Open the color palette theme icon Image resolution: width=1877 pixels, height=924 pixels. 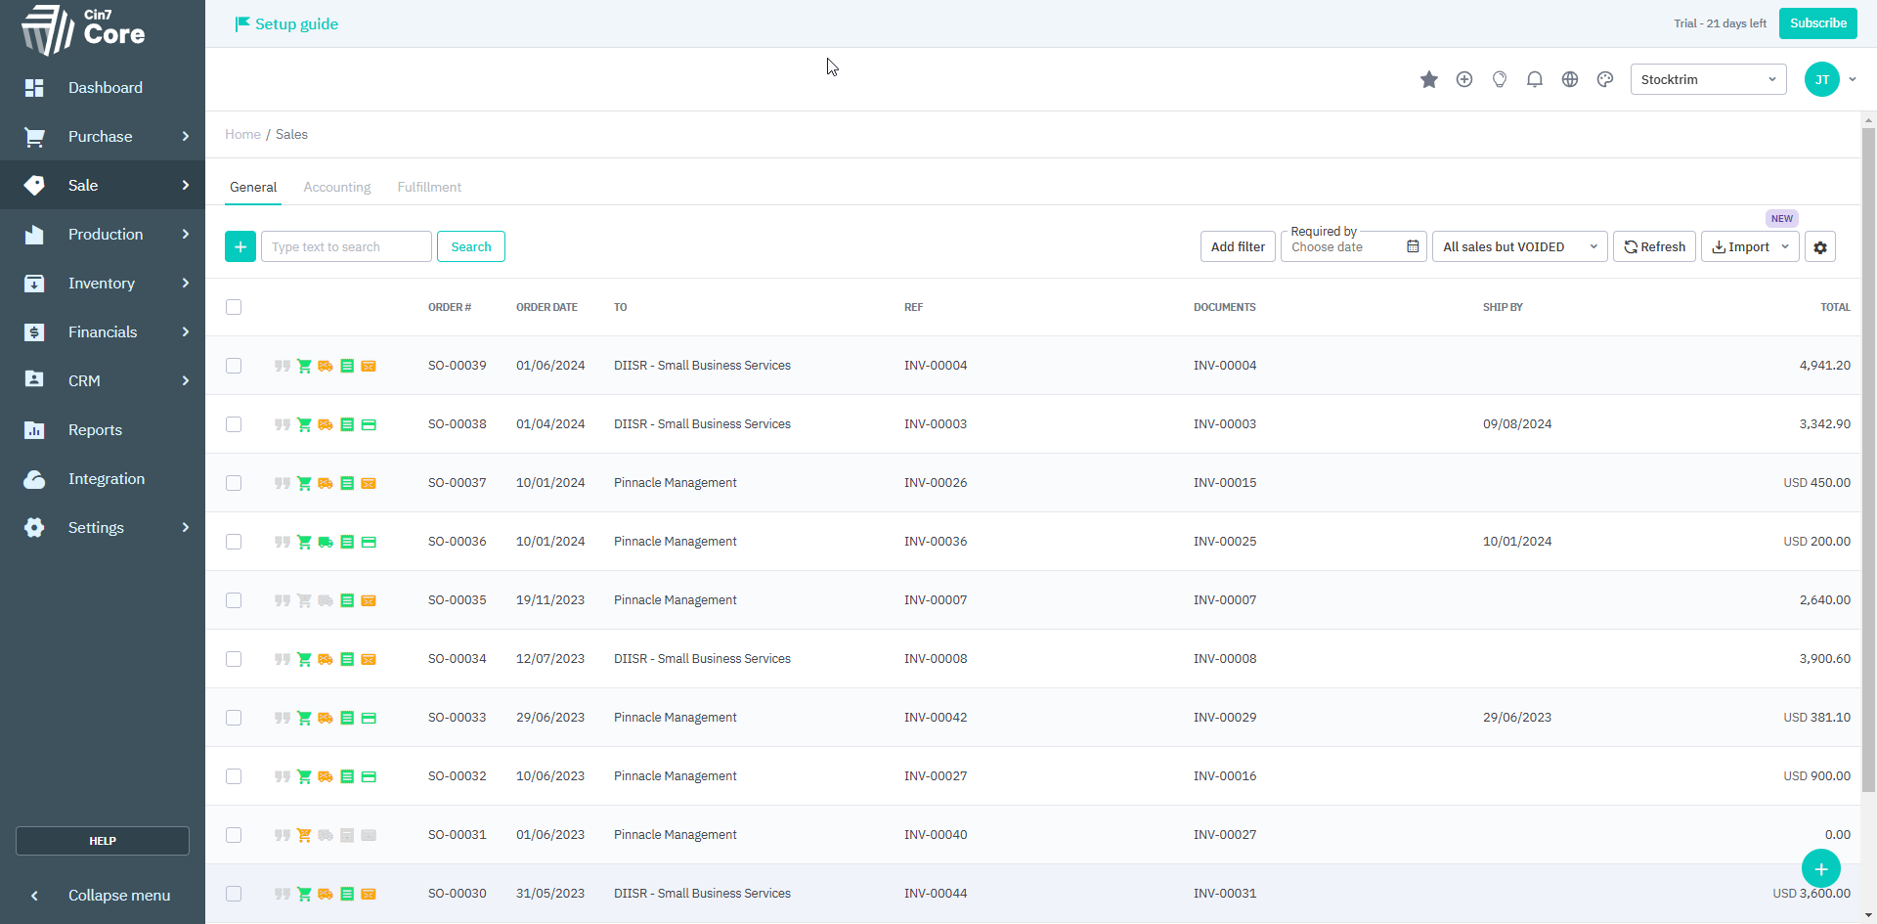point(1604,80)
